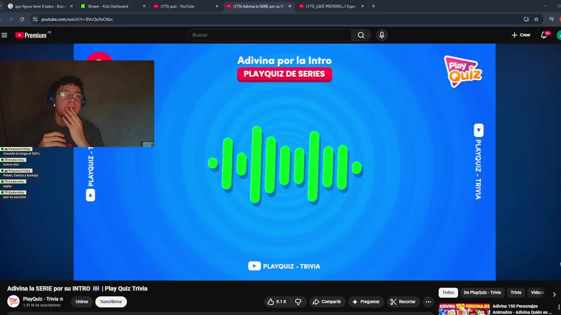This screenshot has height=315, width=561.
Task: Open the PlayQuiz - Trivia channel name link
Action: click(x=41, y=299)
